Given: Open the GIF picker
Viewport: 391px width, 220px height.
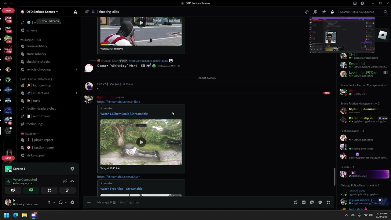Looking at the screenshot, I should pos(304,202).
